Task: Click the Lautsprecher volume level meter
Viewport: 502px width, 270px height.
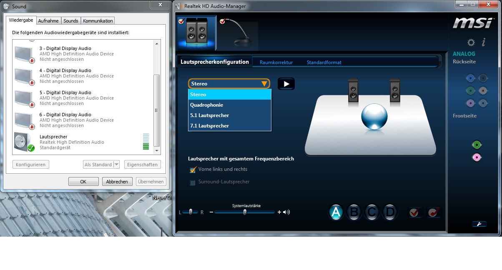Action: coord(146,142)
